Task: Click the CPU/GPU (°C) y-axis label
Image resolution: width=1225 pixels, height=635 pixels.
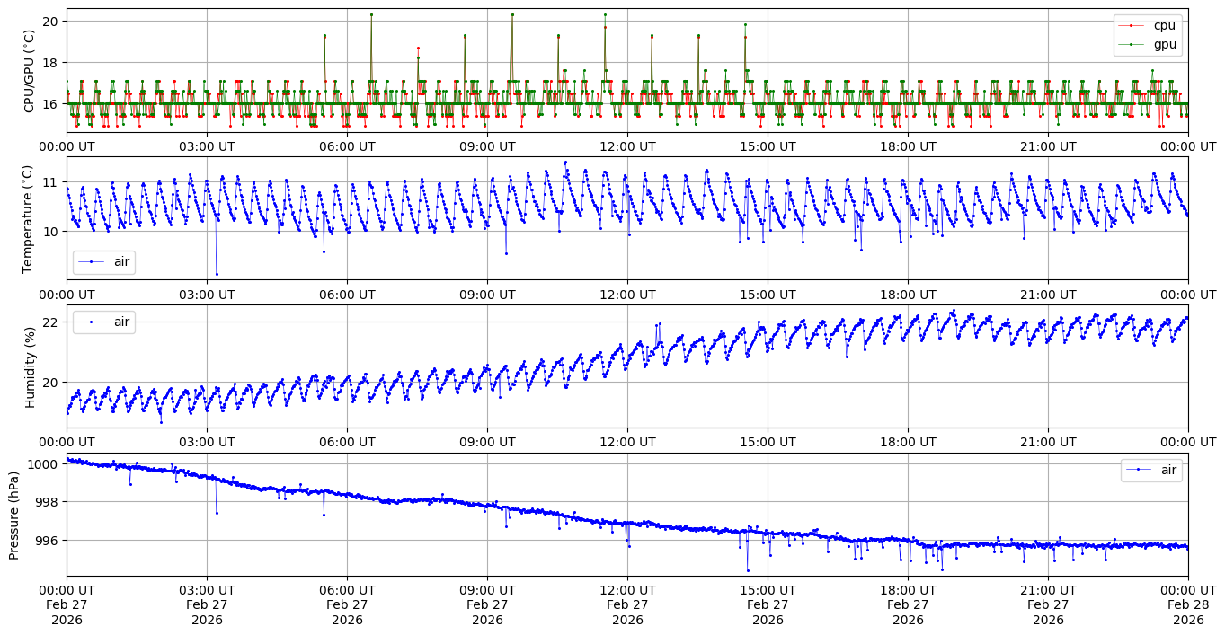Action: point(29,71)
